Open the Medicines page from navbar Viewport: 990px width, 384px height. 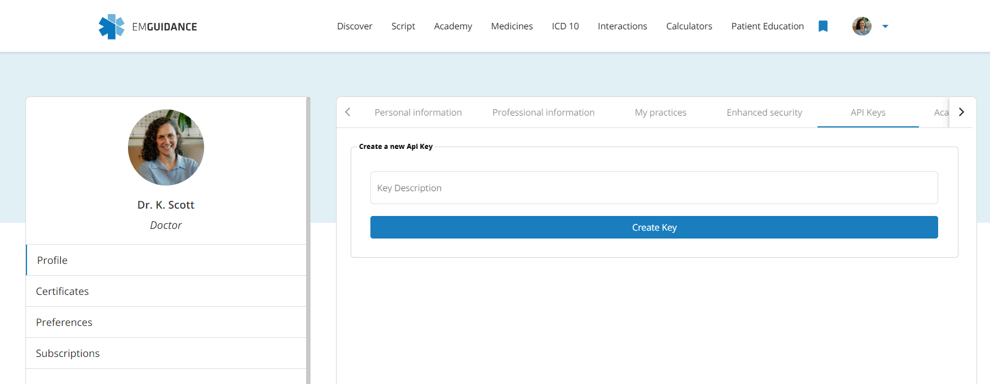(x=511, y=27)
